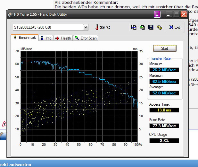Click Access Time value 13.0 ms
Screen dimensions: 198x167
164,110
